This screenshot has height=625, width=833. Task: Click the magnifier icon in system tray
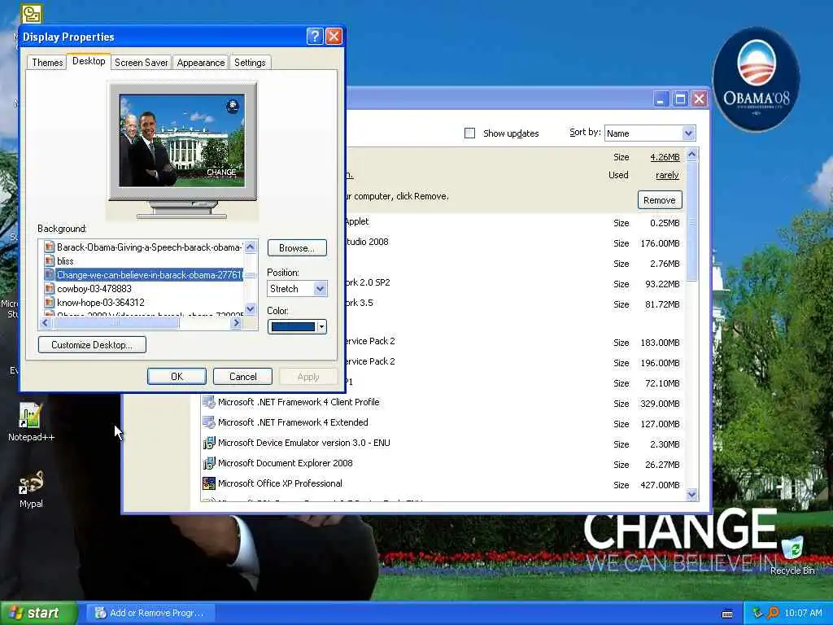click(773, 613)
